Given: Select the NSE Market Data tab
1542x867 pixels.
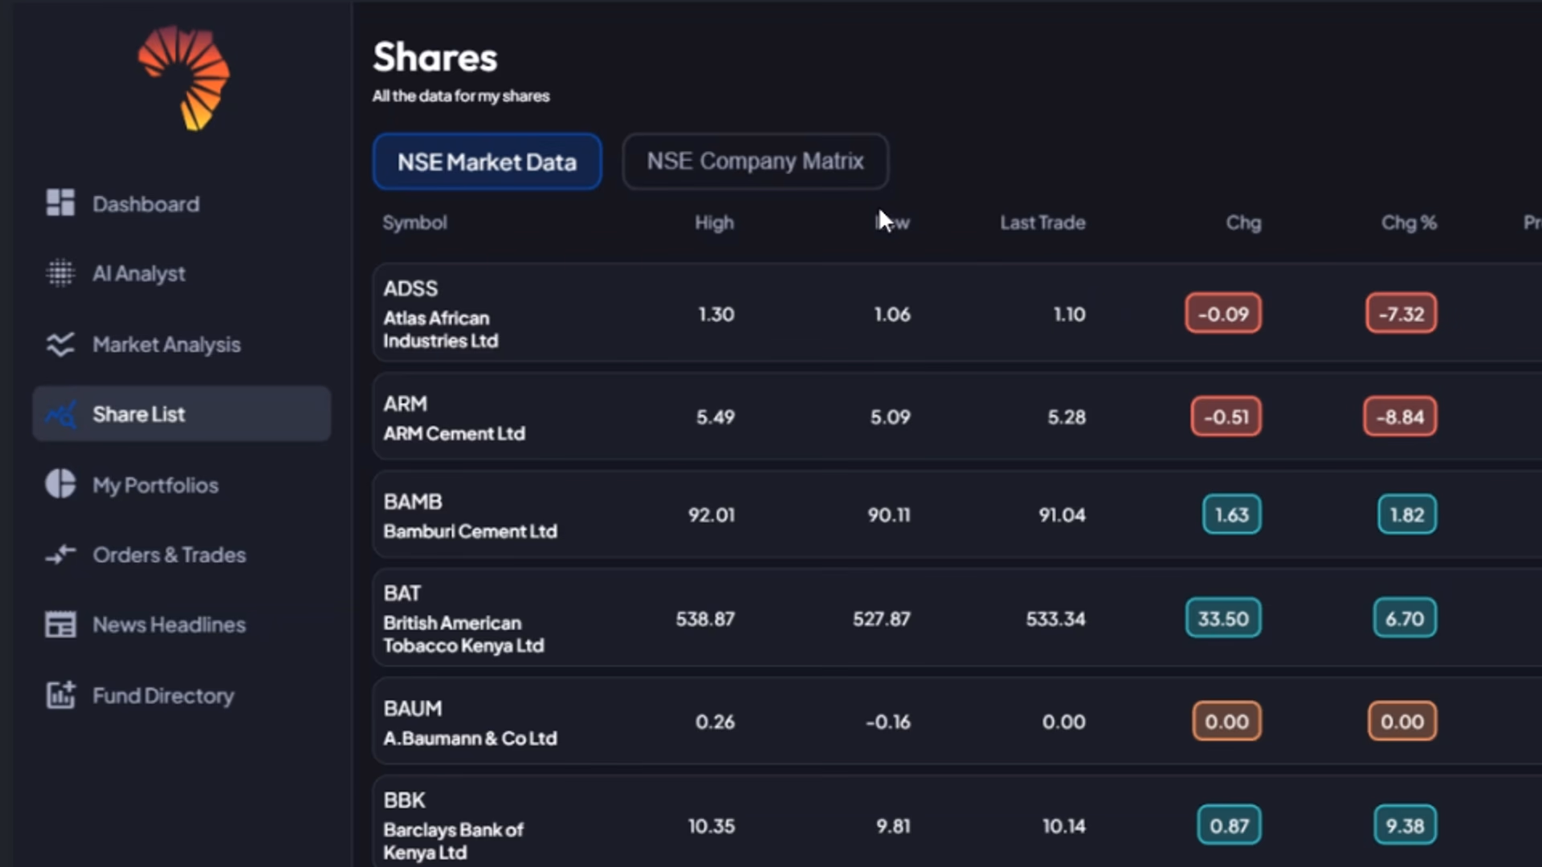Looking at the screenshot, I should (487, 161).
